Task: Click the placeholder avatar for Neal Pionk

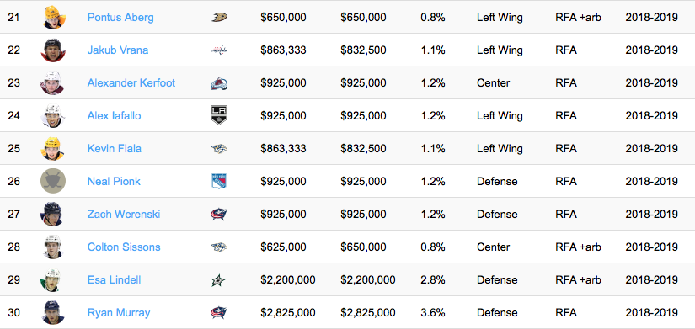Action: pos(53,181)
